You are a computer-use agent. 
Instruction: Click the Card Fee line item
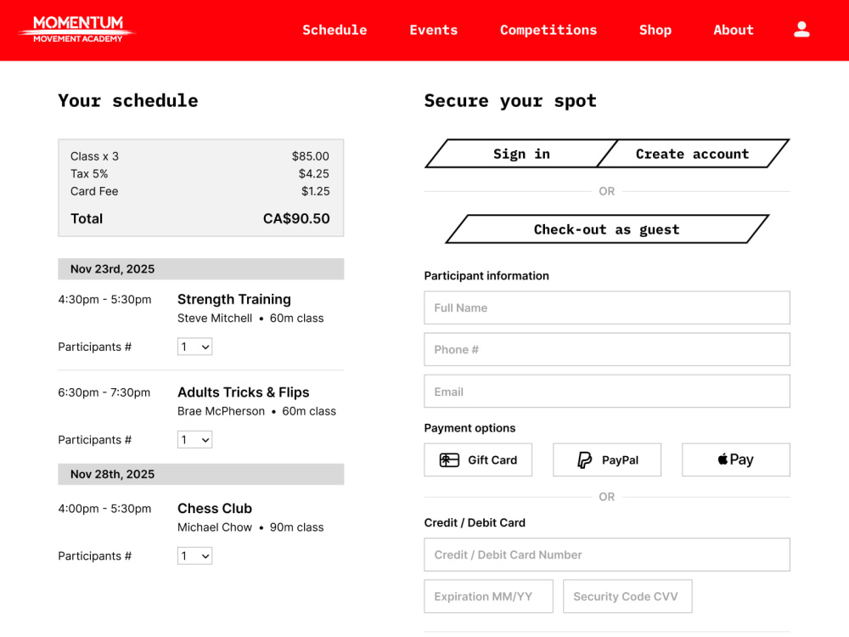point(94,191)
